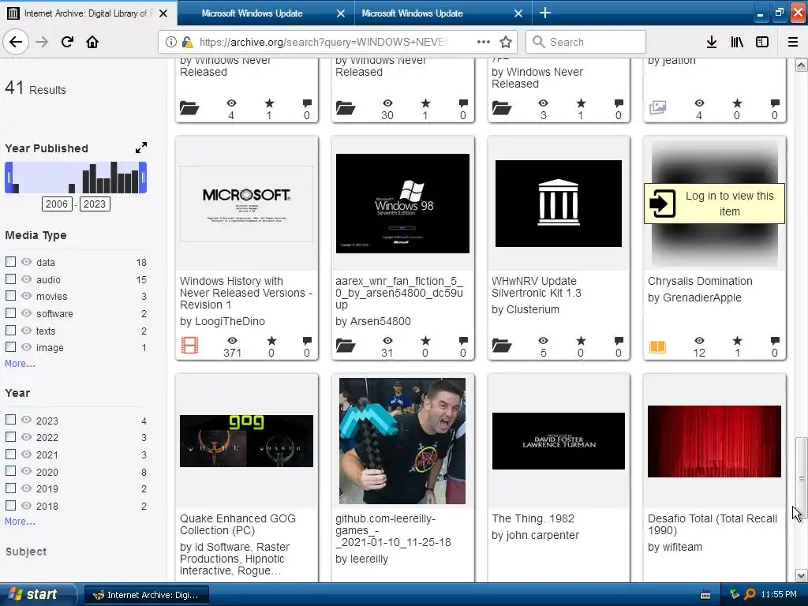Click the views eye on aarex_wnr_fan_fiction card
The height and width of the screenshot is (606, 808).
(x=387, y=341)
